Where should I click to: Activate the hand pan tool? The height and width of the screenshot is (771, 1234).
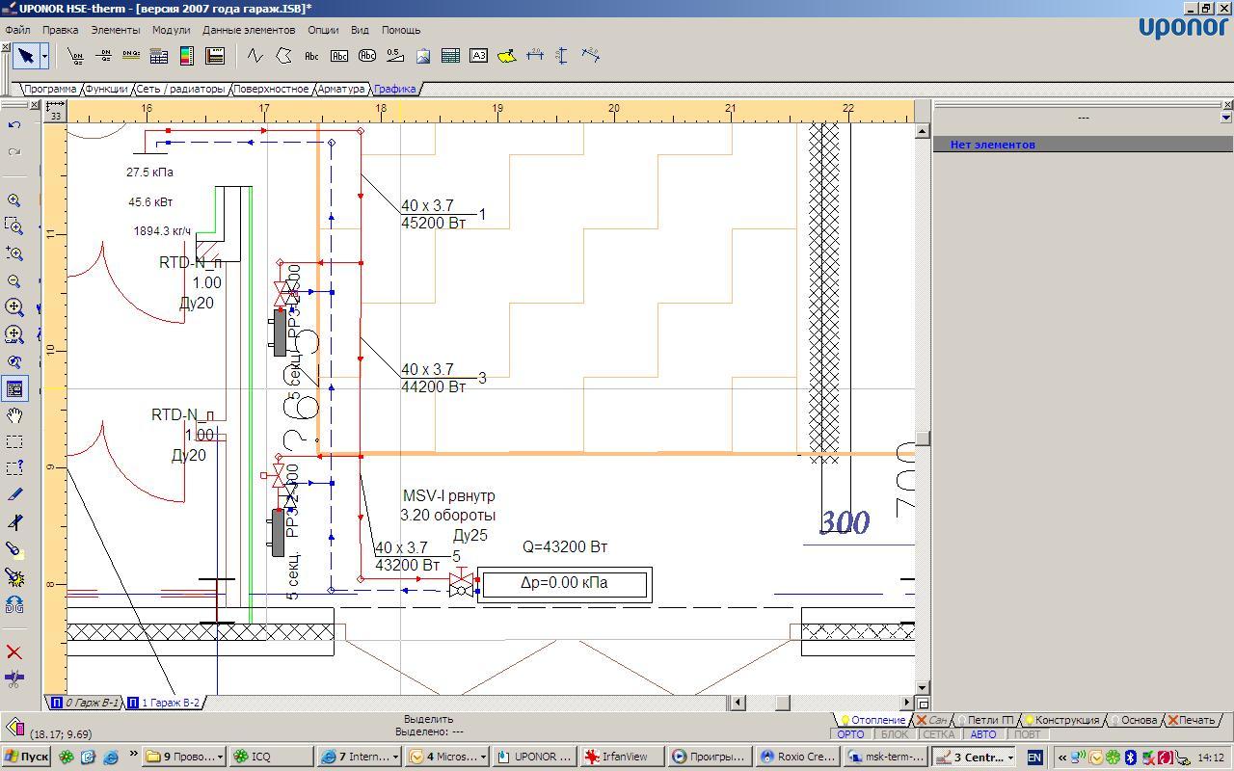pyautogui.click(x=14, y=415)
